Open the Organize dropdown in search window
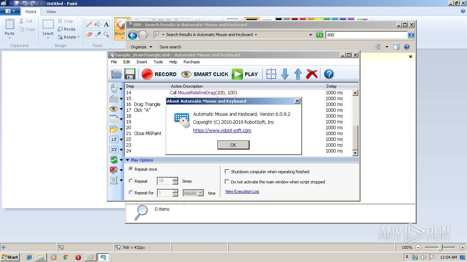 [x=142, y=47]
